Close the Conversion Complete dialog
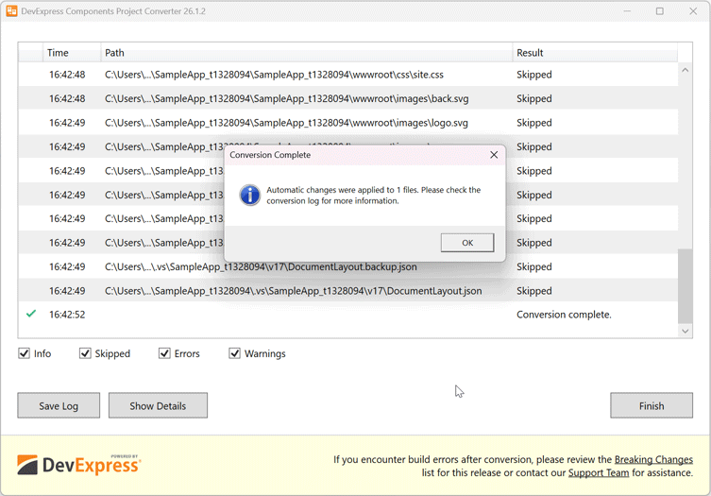This screenshot has width=711, height=496. [494, 155]
